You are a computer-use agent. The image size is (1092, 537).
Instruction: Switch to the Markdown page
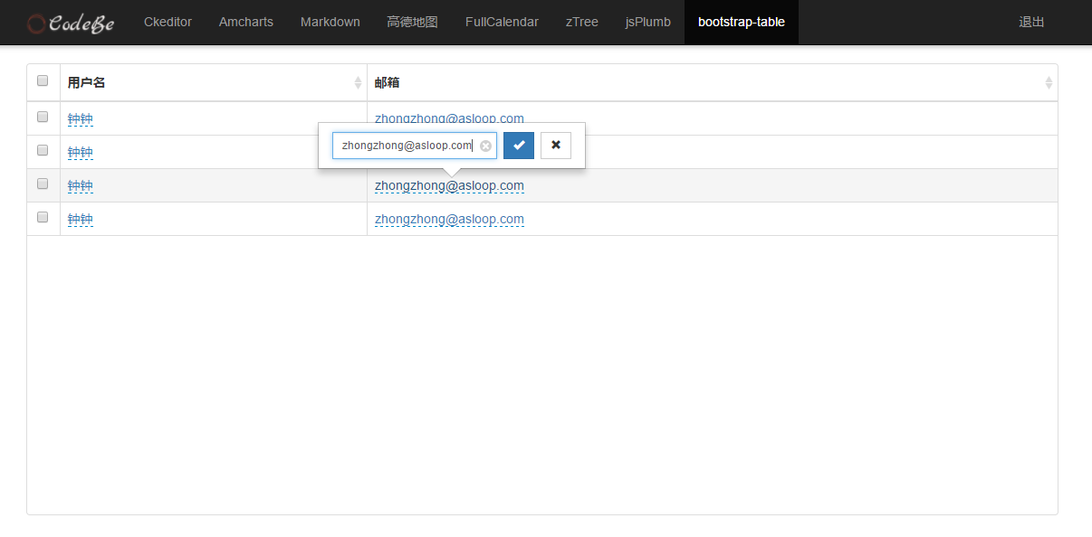(x=330, y=22)
